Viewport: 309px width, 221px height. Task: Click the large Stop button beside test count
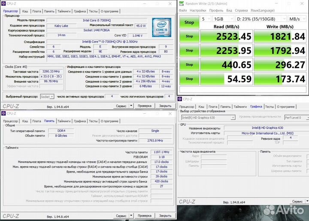[x=189, y=22]
